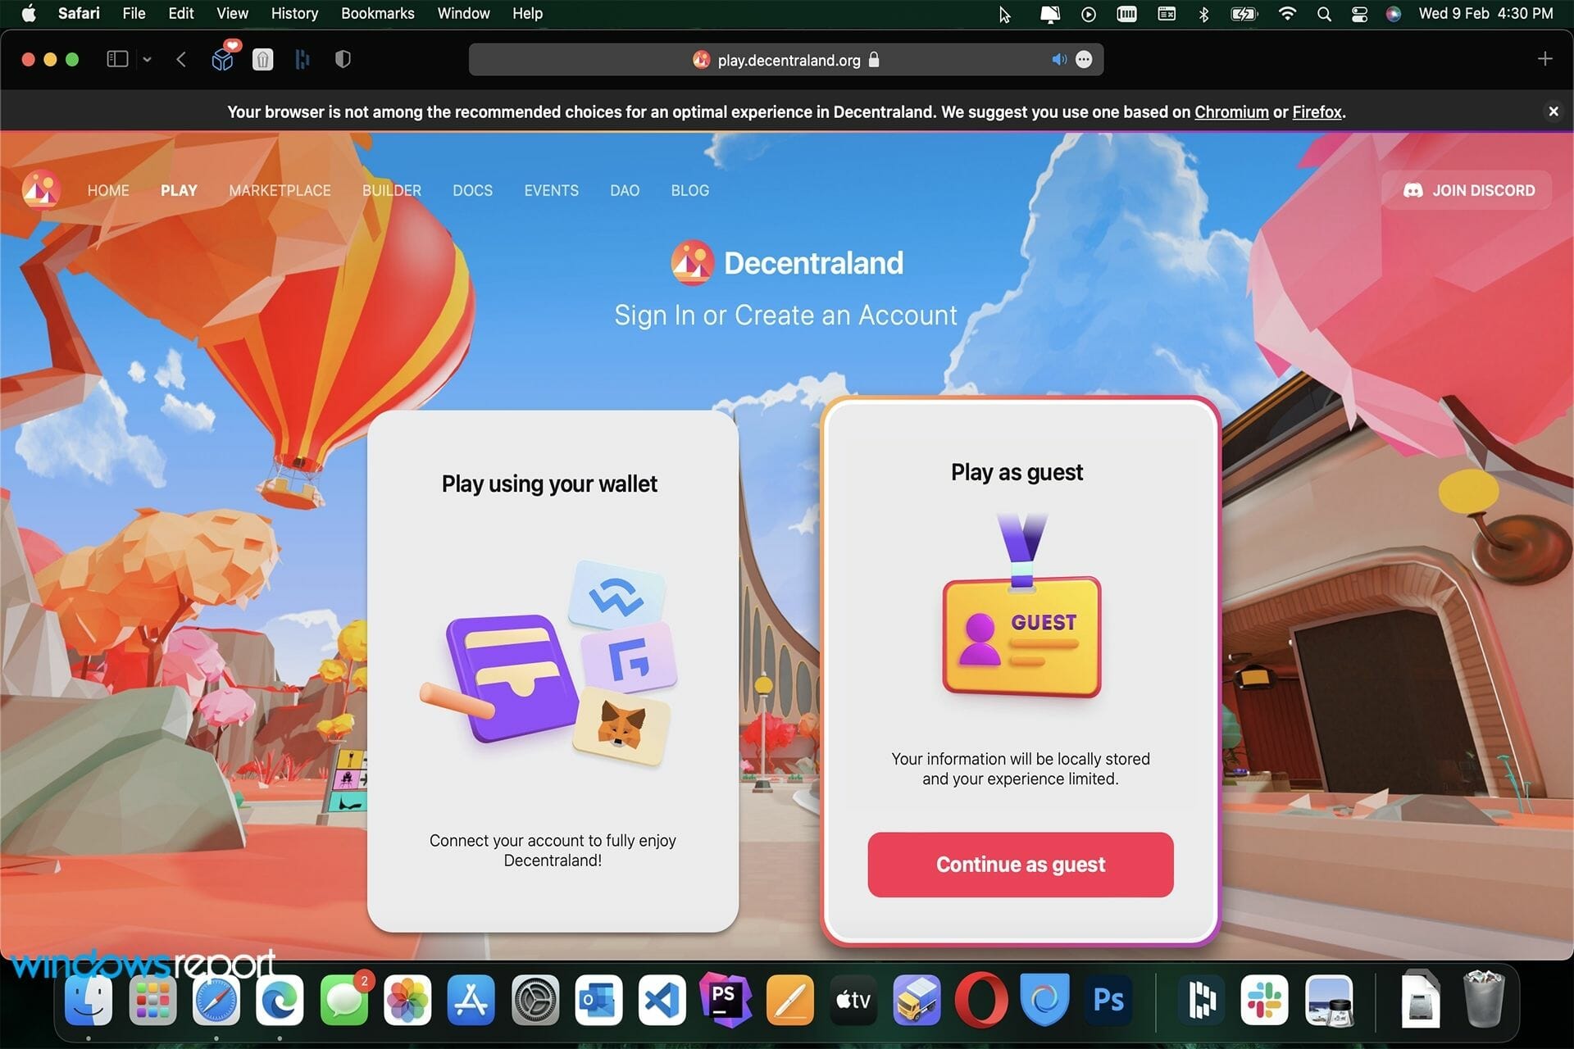Open the Firefox link in the banner
The width and height of the screenshot is (1574, 1049).
click(1317, 111)
